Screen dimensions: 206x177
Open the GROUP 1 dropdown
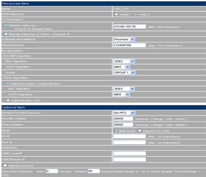tap(124, 73)
